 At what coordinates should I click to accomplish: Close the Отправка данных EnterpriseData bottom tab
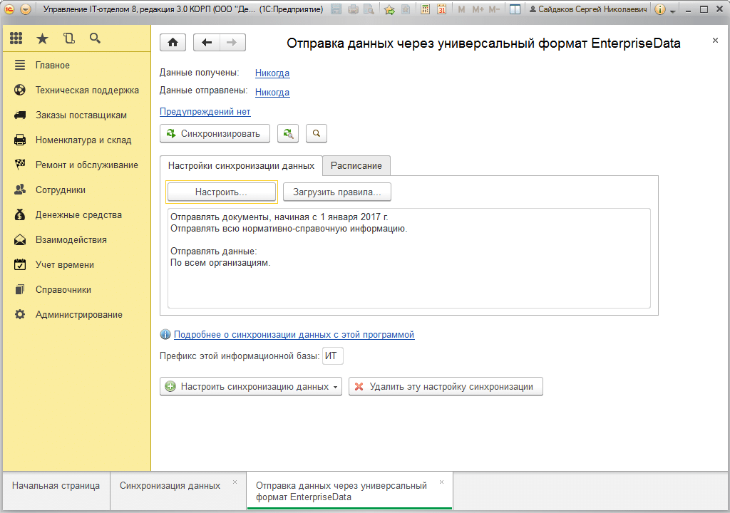tap(441, 482)
